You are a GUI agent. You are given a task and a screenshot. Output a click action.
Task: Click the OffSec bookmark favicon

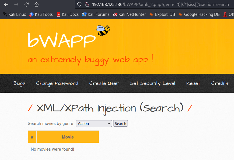[225, 14]
